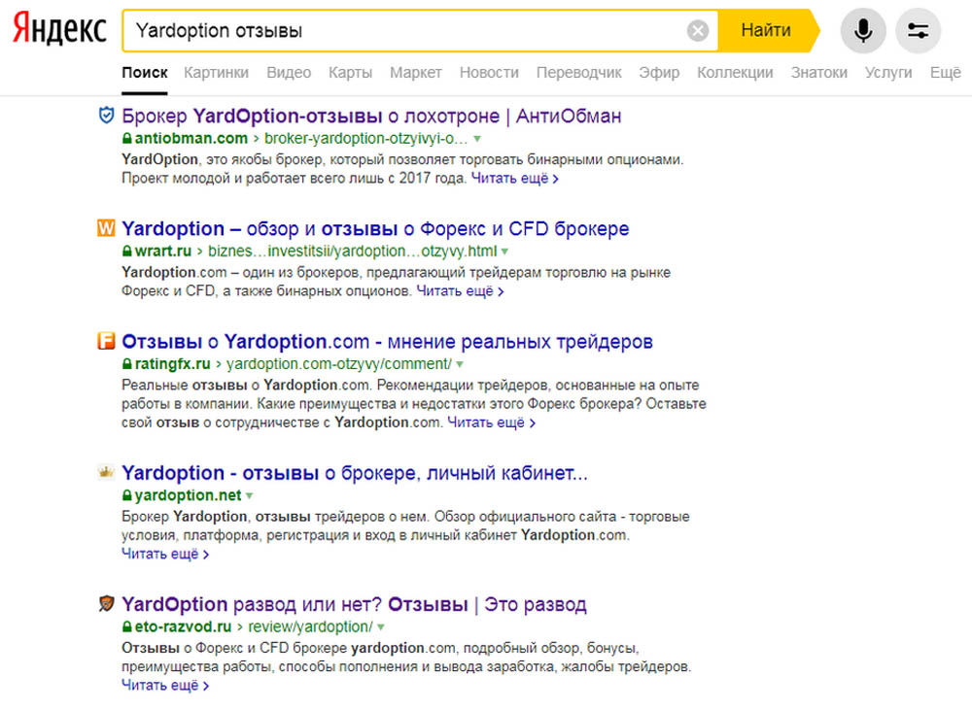Click the orange W wrart.ru favicon
Viewport: 972px width, 710px height.
[x=106, y=228]
